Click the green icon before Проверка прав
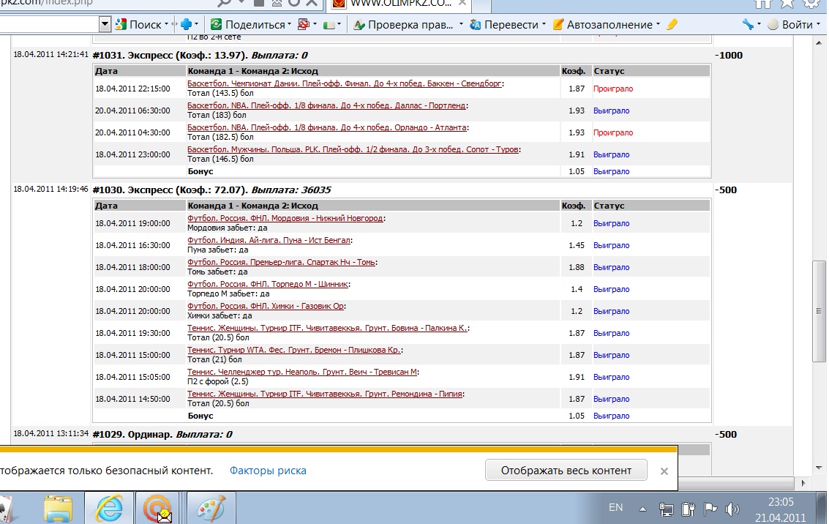The image size is (829, 524). pyautogui.click(x=329, y=25)
